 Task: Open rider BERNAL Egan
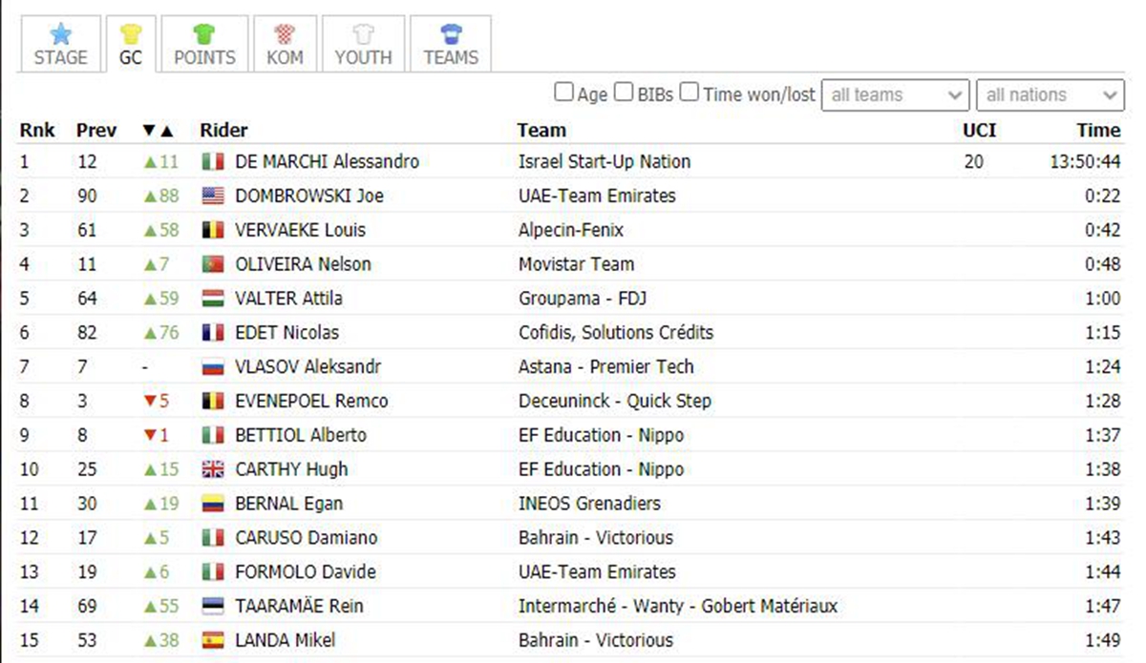click(x=288, y=504)
